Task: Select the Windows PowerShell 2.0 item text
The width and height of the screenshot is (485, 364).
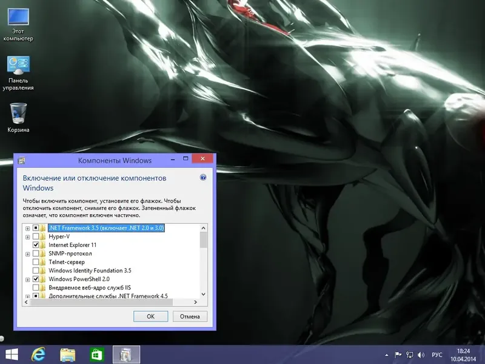Action: coord(79,279)
